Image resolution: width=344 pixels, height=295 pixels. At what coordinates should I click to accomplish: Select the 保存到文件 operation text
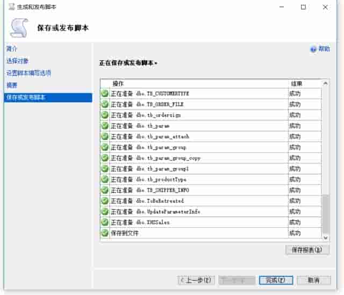coord(125,233)
